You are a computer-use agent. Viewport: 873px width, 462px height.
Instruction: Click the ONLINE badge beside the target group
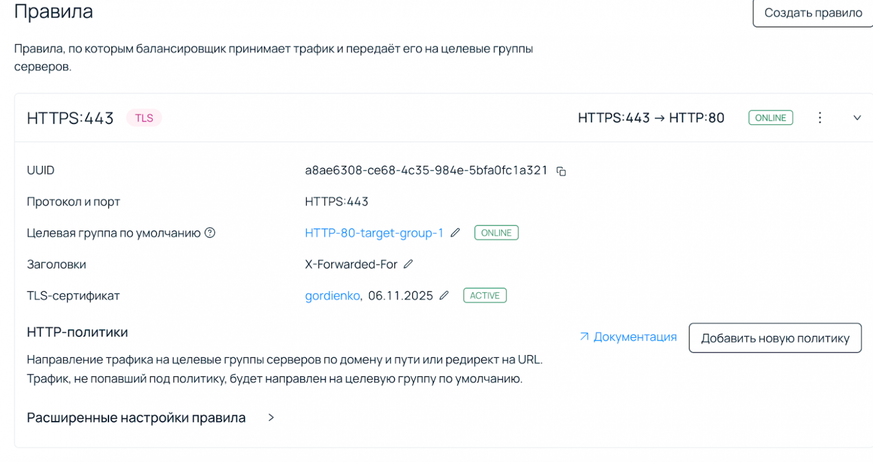pos(496,232)
